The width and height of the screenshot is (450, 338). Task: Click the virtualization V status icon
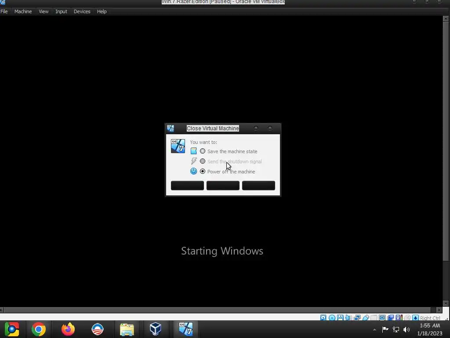(399, 318)
